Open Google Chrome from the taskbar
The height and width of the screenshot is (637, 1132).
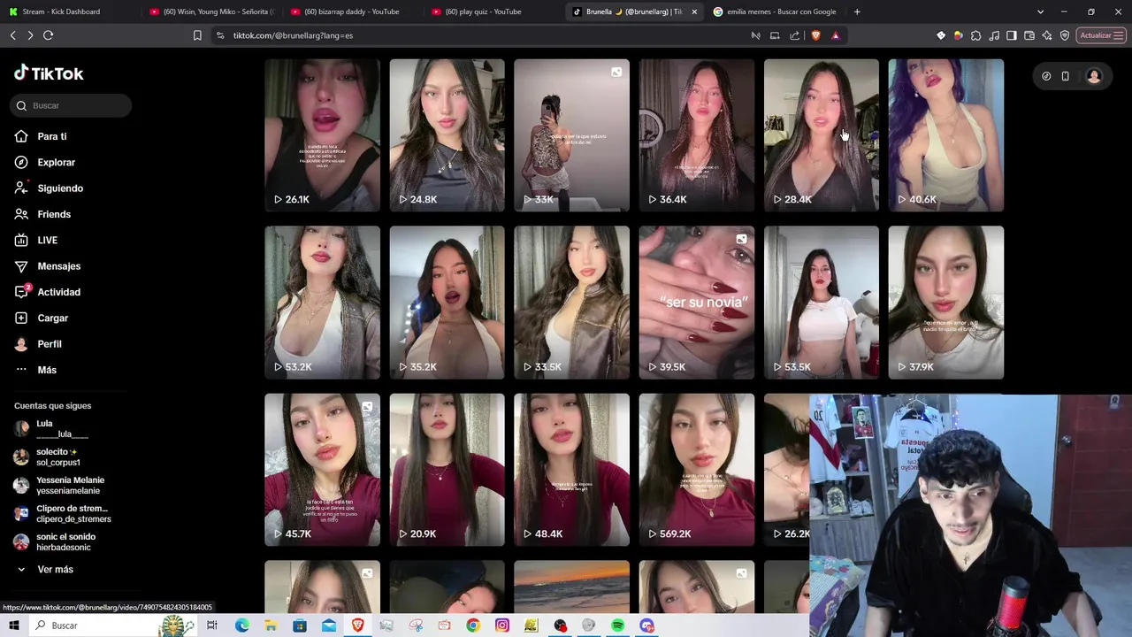point(473,625)
